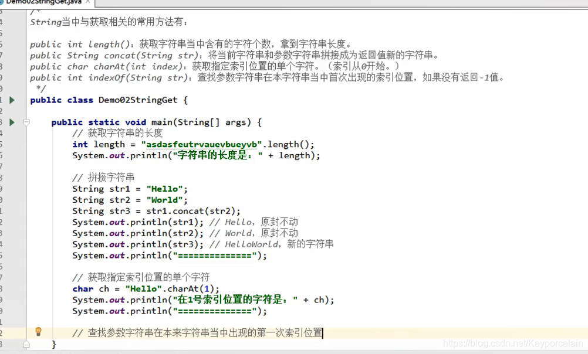The image size is (588, 354).
Task: Click 'System.out.println(str3);' statement
Action: [x=138, y=244]
